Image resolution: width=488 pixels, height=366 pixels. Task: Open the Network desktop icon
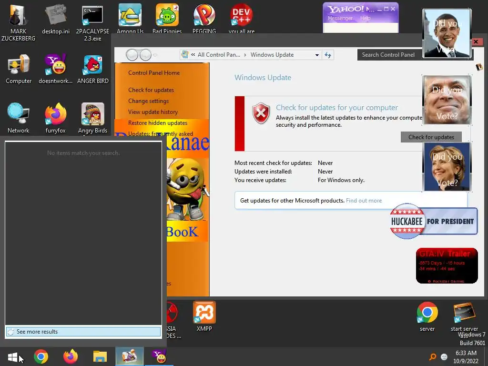coord(19,118)
